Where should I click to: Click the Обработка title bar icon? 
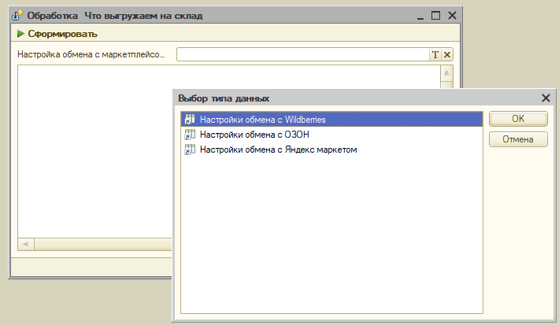(x=17, y=16)
